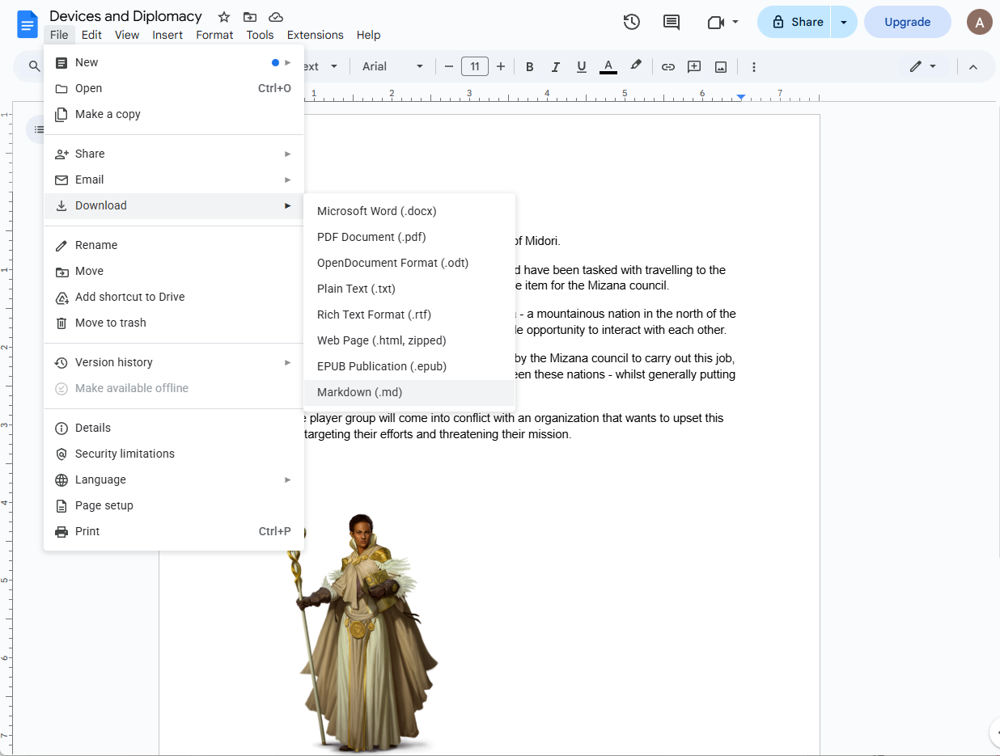Open the text highlight color swatch
Screen dimensions: 1000x756
point(636,66)
